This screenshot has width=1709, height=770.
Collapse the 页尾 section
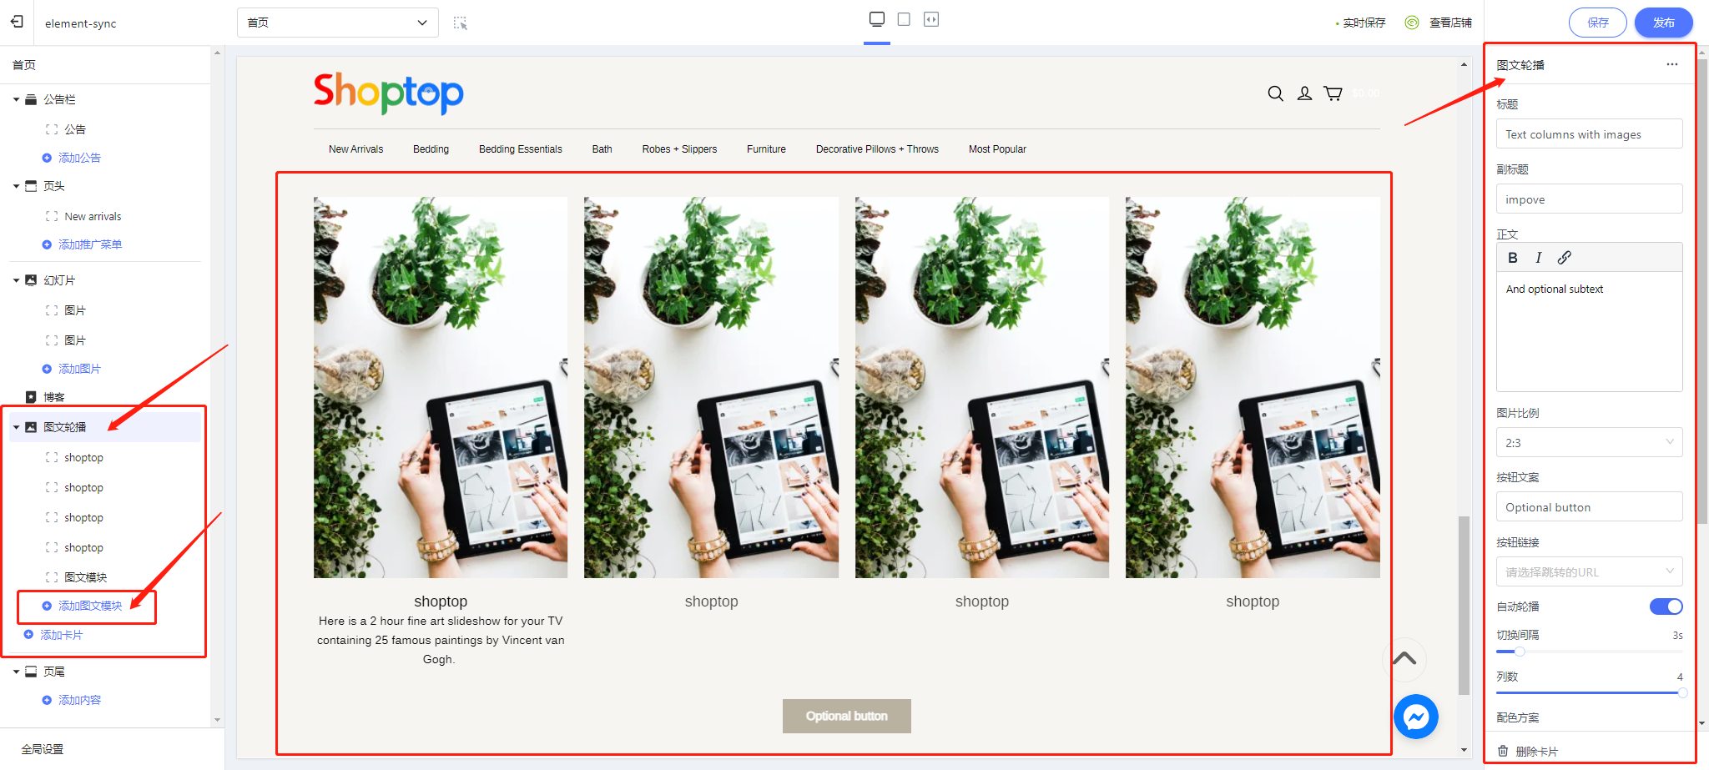coord(16,672)
